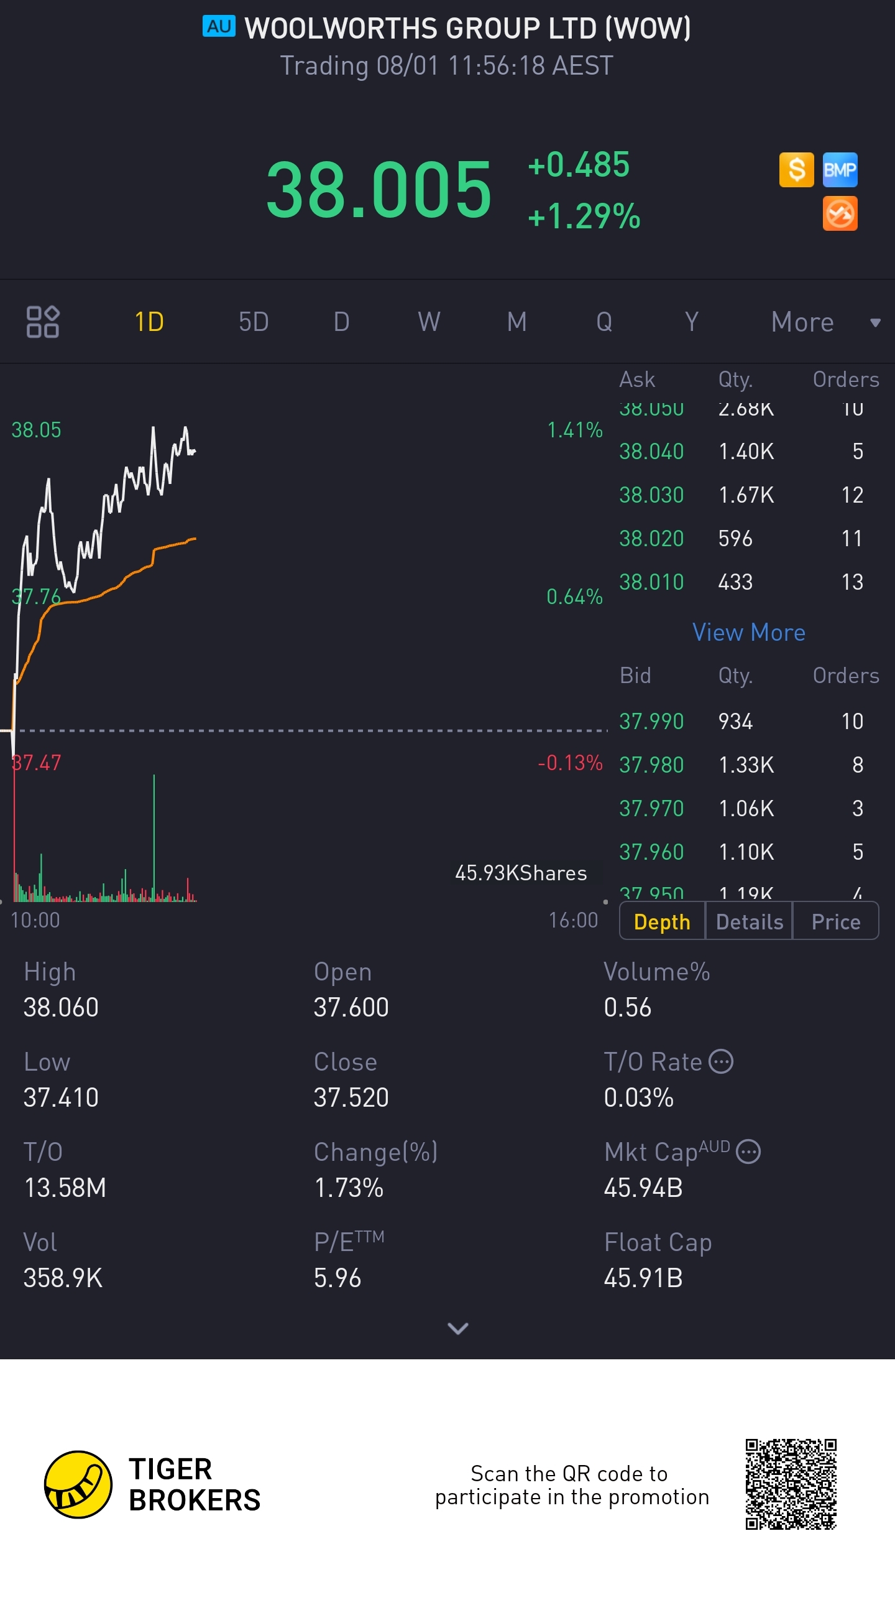The width and height of the screenshot is (895, 1610).
Task: Tap the yellow dollar sign badge
Action: click(796, 170)
